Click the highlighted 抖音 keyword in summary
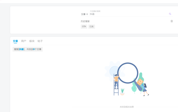 (x=21, y=49)
